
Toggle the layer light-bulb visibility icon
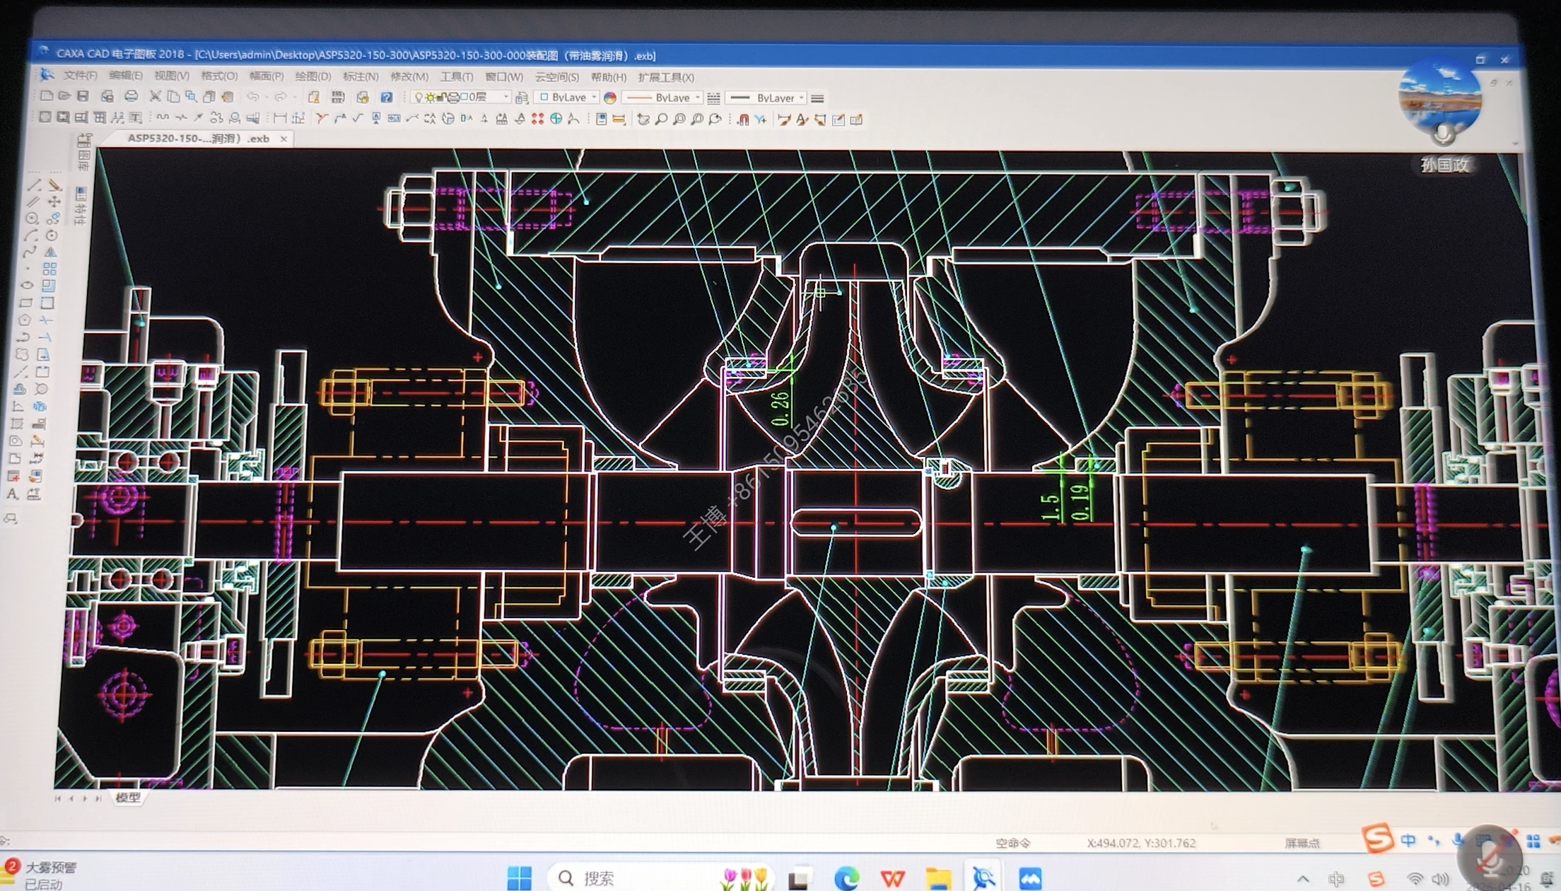click(418, 98)
